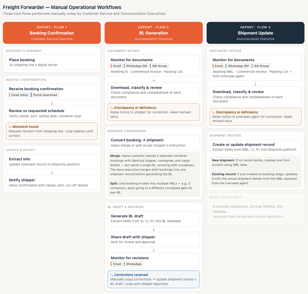This screenshot has width=308, height=294.
Task: Select the BL Generation flow header
Action: [154, 33]
